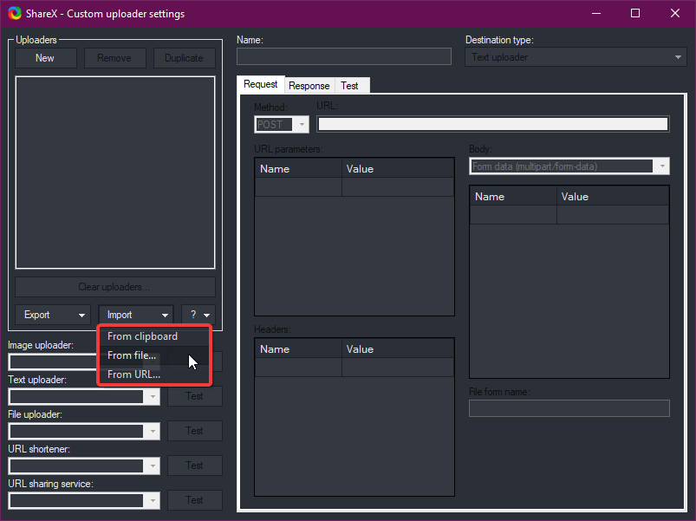Open the Export dropdown button
The width and height of the screenshot is (696, 521).
pyautogui.click(x=53, y=315)
